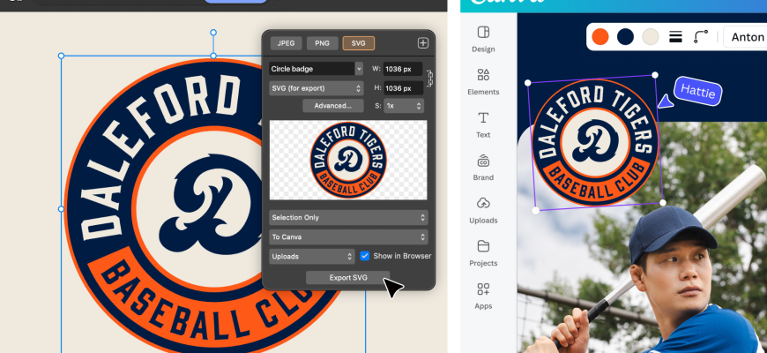The image size is (767, 353).
Task: Open the Design panel in Canva sidebar
Action: 483,39
